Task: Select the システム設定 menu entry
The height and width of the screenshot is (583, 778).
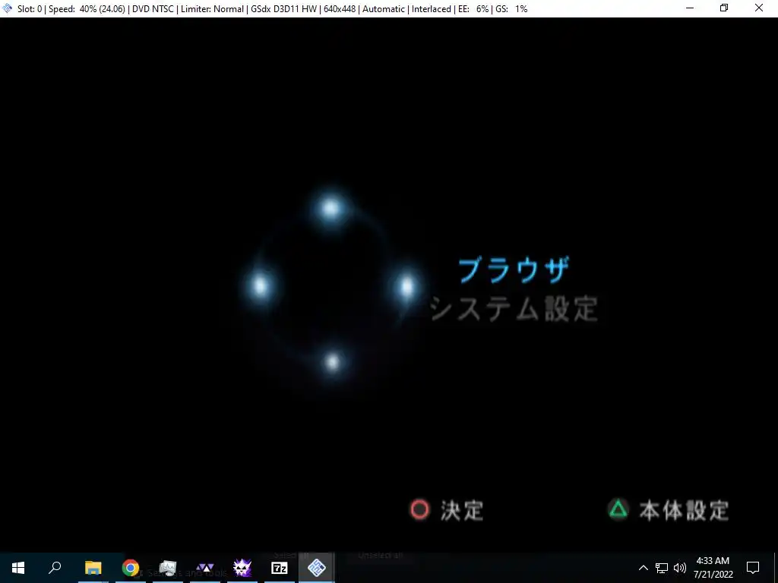Action: [514, 308]
